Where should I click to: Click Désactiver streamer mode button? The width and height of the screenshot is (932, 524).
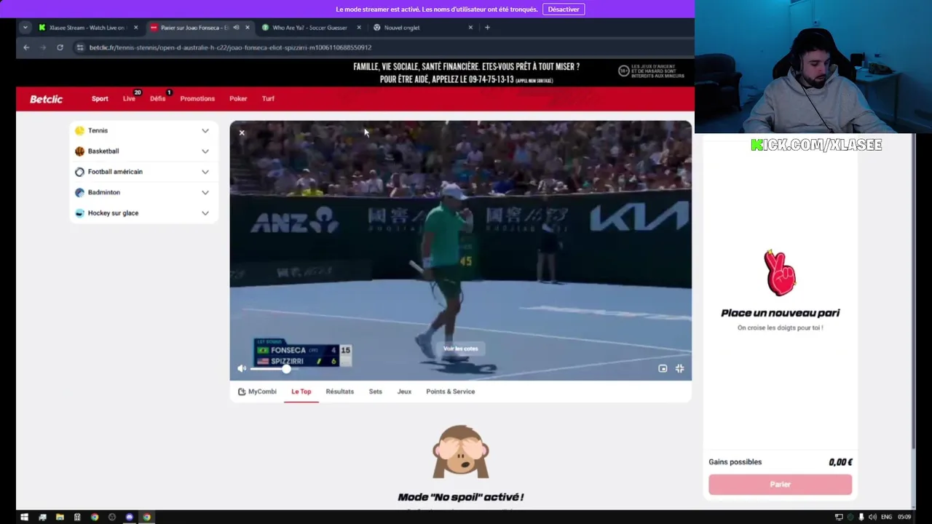click(564, 9)
